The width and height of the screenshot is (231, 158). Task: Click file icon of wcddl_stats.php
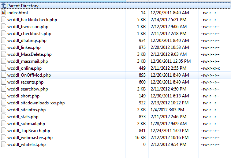click(x=4, y=117)
